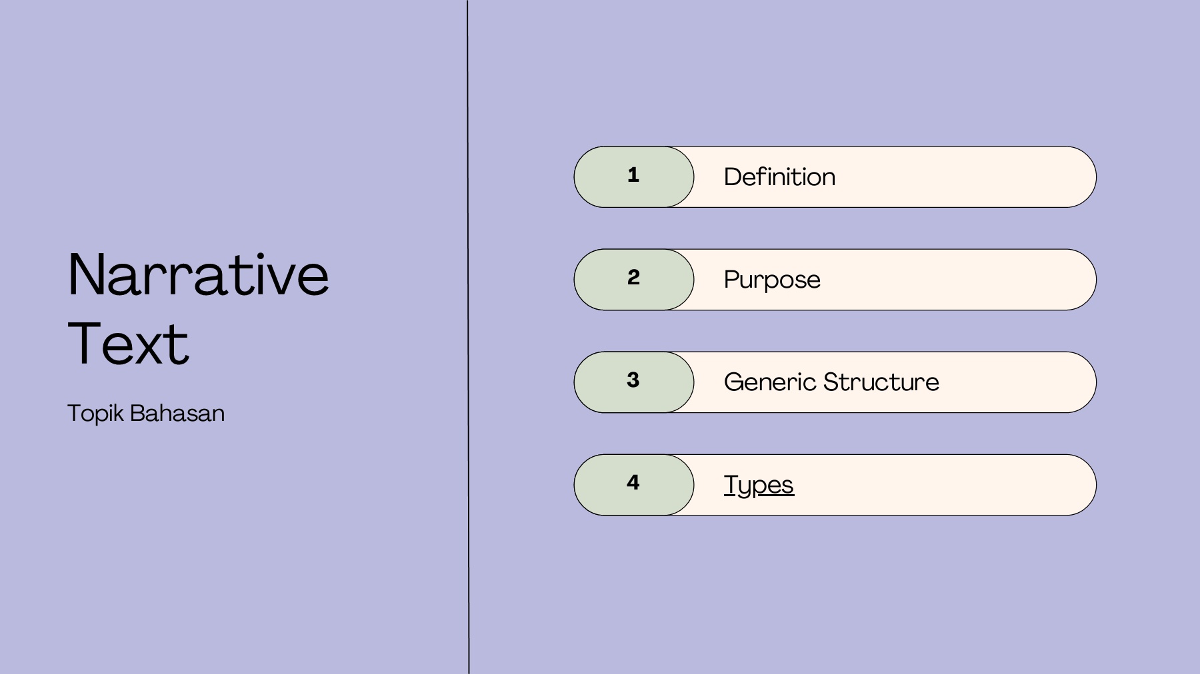Click the word Narrative in the title
Screen dimensions: 1200x674
click(x=198, y=275)
